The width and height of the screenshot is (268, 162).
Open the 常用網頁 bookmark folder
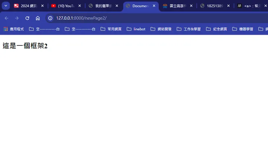[111, 29]
